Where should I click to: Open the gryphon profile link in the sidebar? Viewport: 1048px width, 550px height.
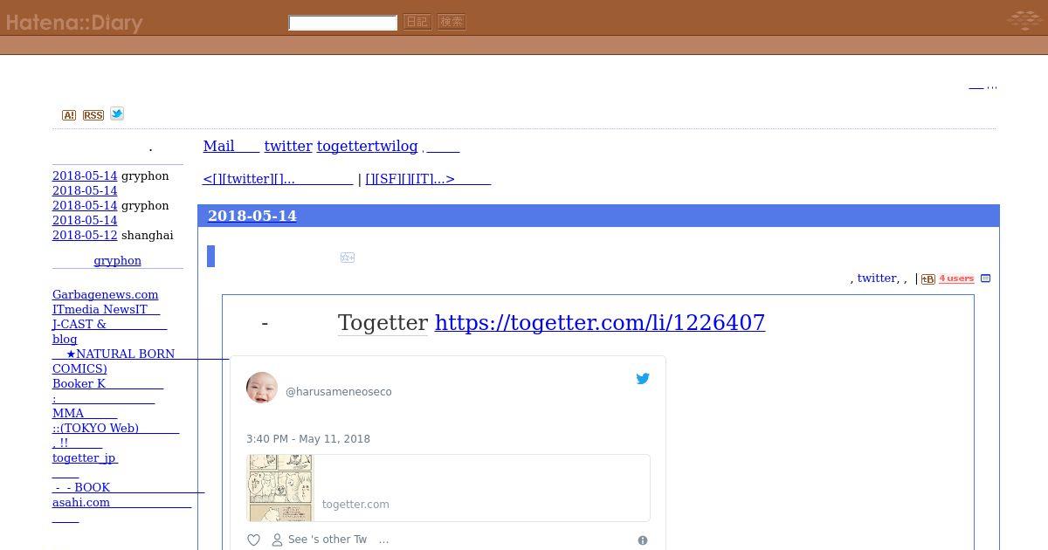pyautogui.click(x=117, y=261)
